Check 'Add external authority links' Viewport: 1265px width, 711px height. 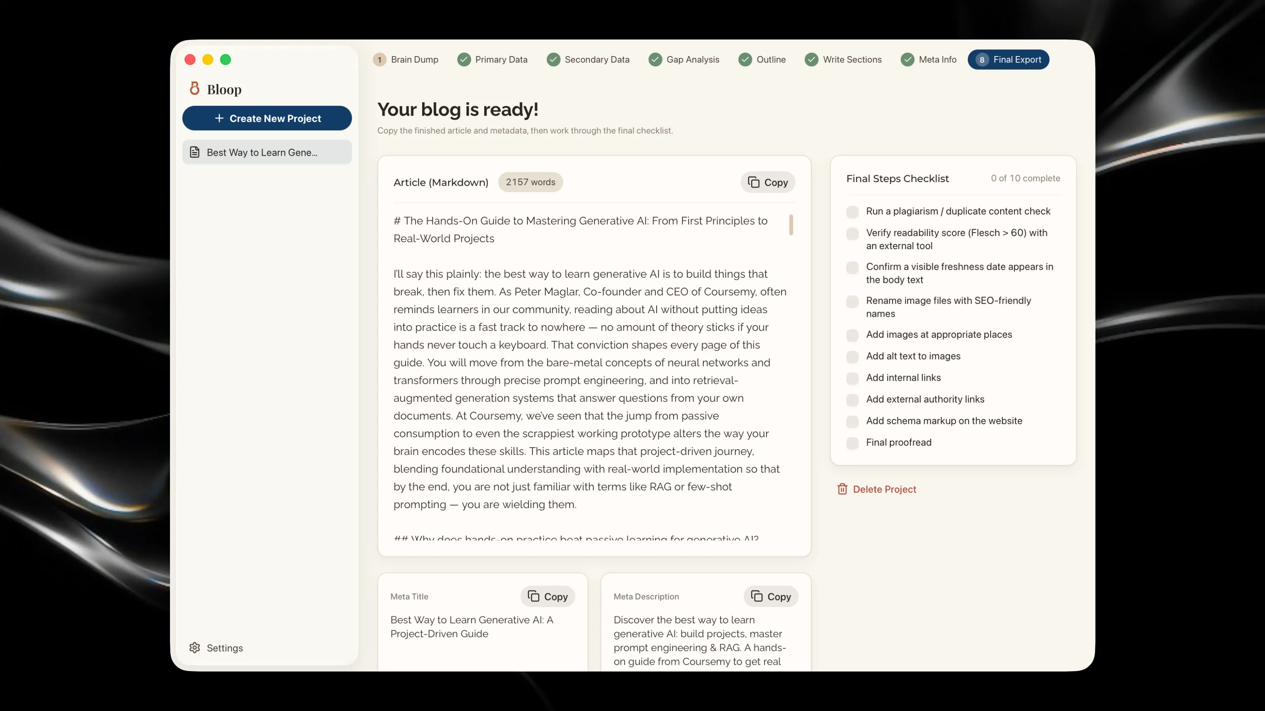pos(853,400)
